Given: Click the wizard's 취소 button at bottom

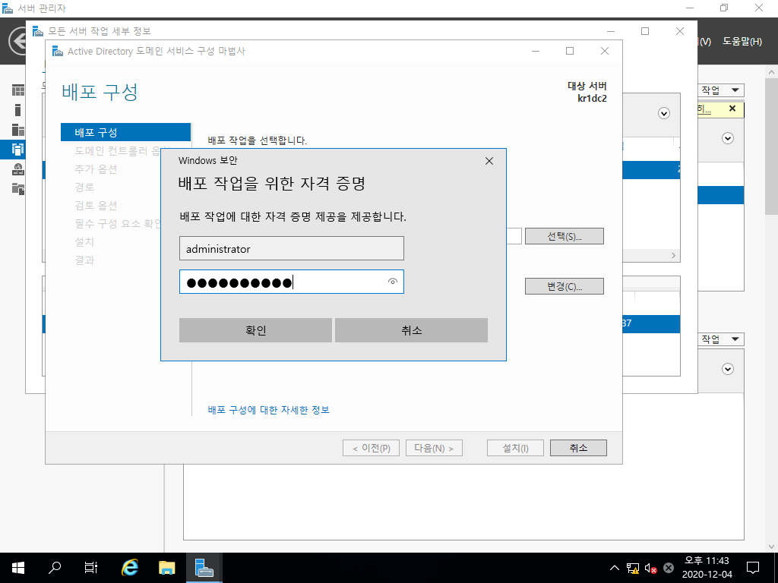Looking at the screenshot, I should [578, 448].
